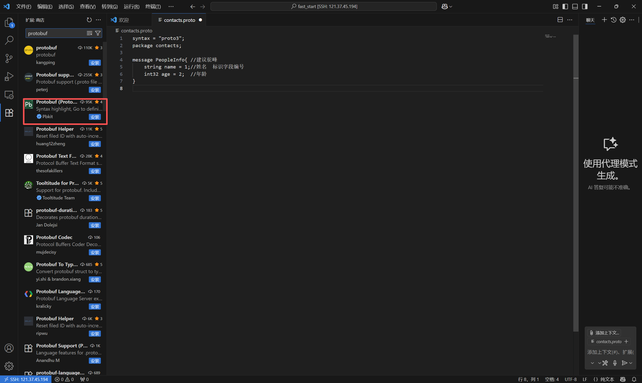
Task: Start a new chat with plus icon
Action: pyautogui.click(x=604, y=20)
